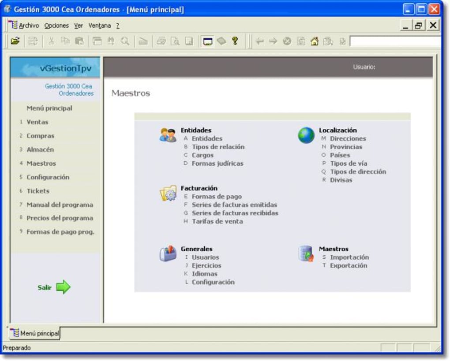Click Menú principal in the sidebar
The height and width of the screenshot is (361, 450).
tap(49, 108)
